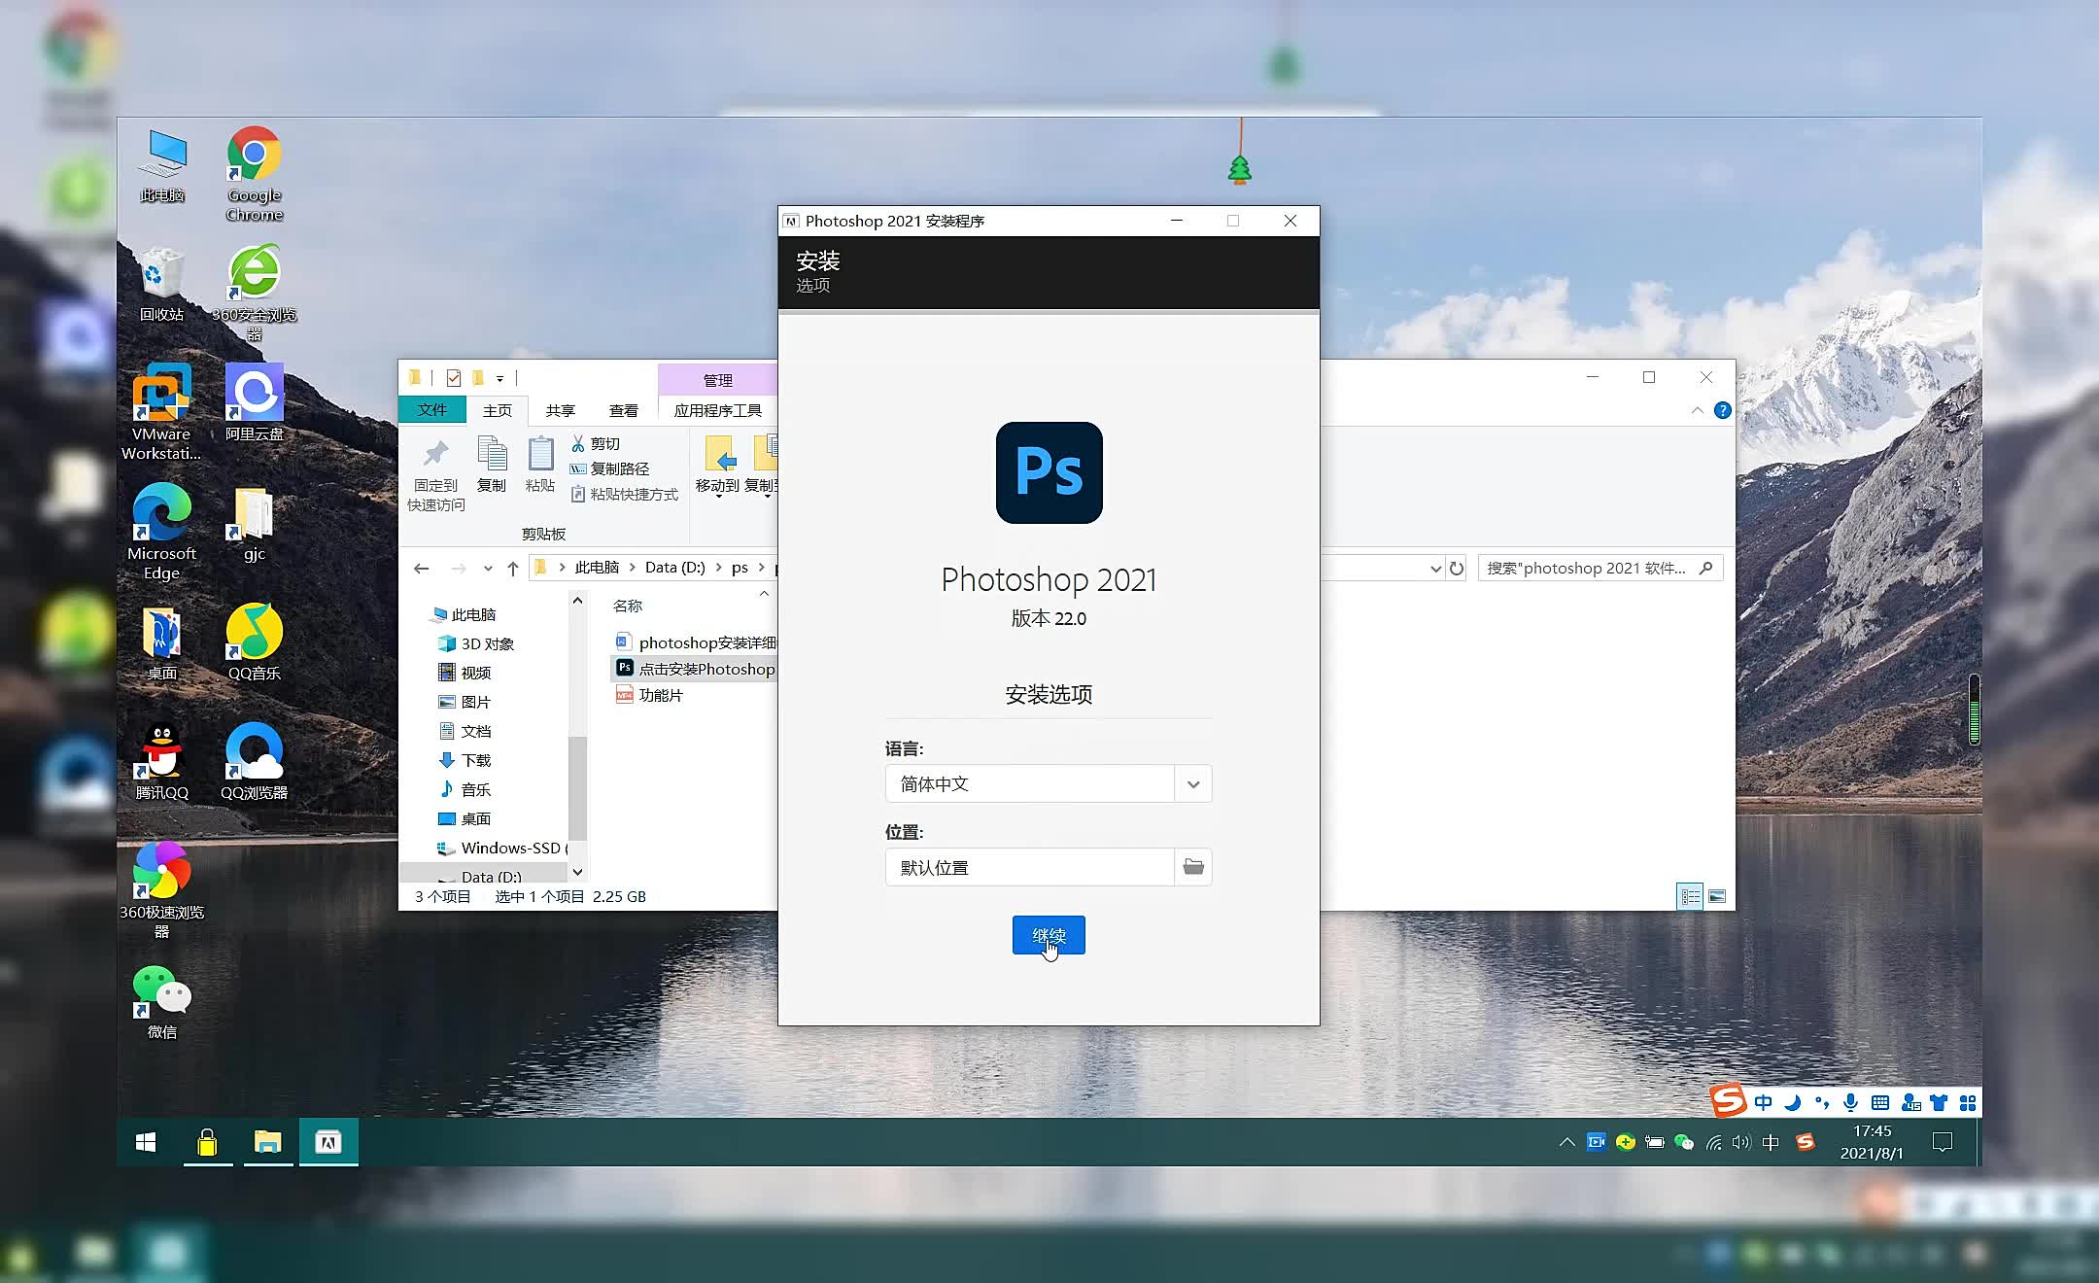Refresh the Explorer folder view
This screenshot has width=2099, height=1283.
click(x=1456, y=569)
